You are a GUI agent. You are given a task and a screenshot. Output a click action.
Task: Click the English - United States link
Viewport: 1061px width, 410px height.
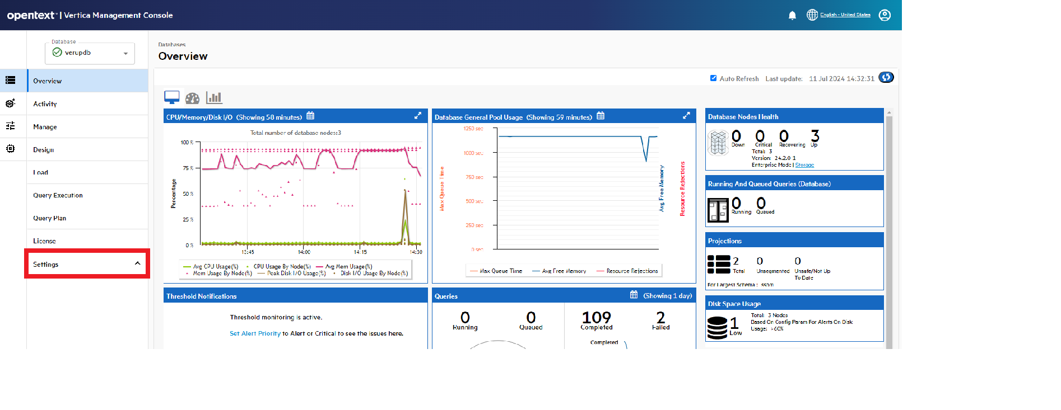(x=845, y=15)
